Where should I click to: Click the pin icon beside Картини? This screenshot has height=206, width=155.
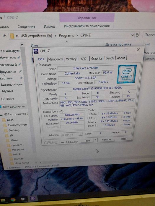pyautogui.click(x=21, y=78)
